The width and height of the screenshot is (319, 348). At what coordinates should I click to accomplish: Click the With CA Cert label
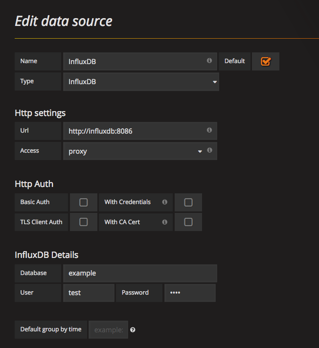coord(122,222)
